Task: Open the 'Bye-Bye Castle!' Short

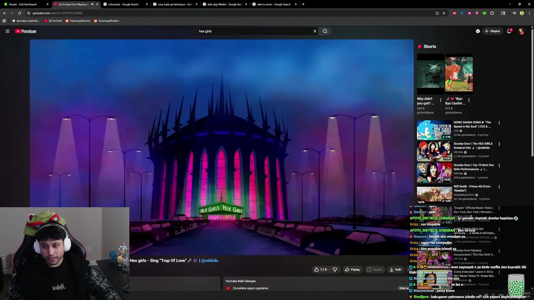Action: [x=458, y=74]
